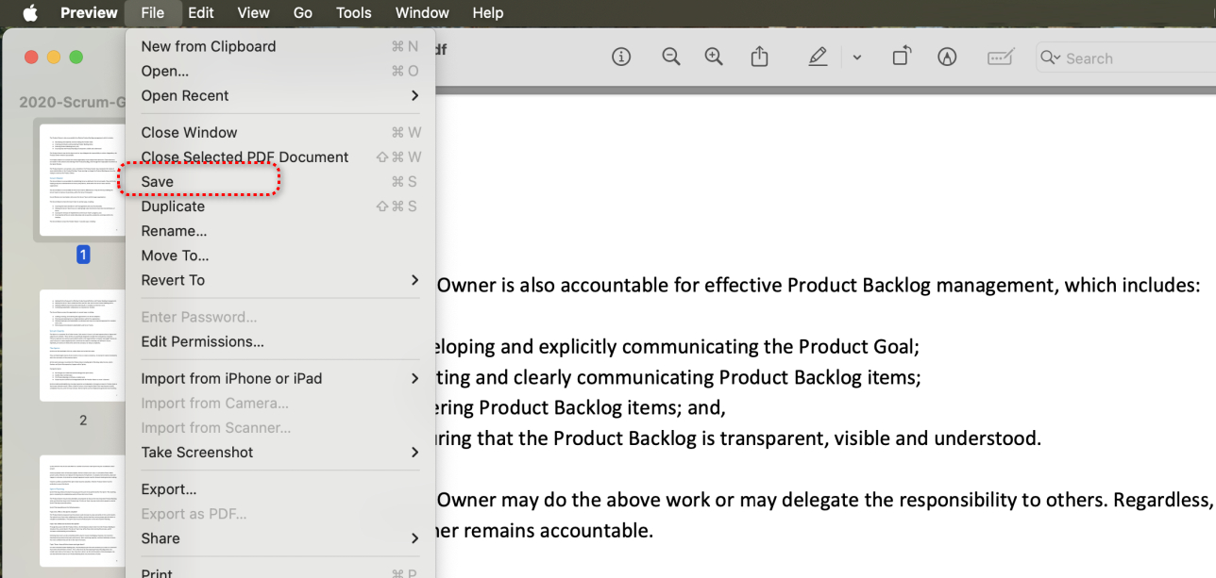Screen dimensions: 1216x578
Task: Open the highlight color dropdown chevron
Action: 857,57
